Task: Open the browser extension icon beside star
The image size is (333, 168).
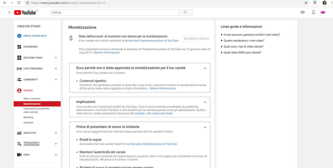Action: [x=315, y=3]
